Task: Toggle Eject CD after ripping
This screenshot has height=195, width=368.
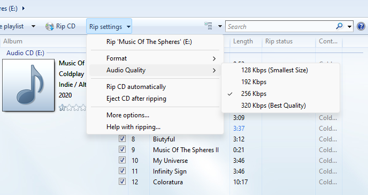Action: click(x=155, y=99)
